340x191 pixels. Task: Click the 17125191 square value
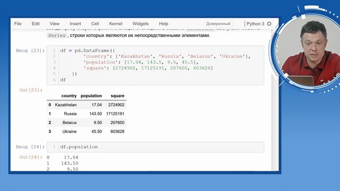(115, 114)
